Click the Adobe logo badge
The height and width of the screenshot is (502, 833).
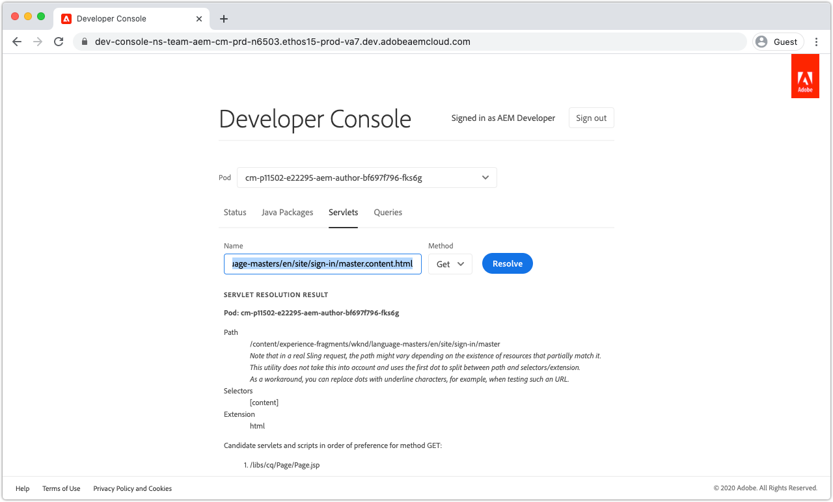[805, 76]
